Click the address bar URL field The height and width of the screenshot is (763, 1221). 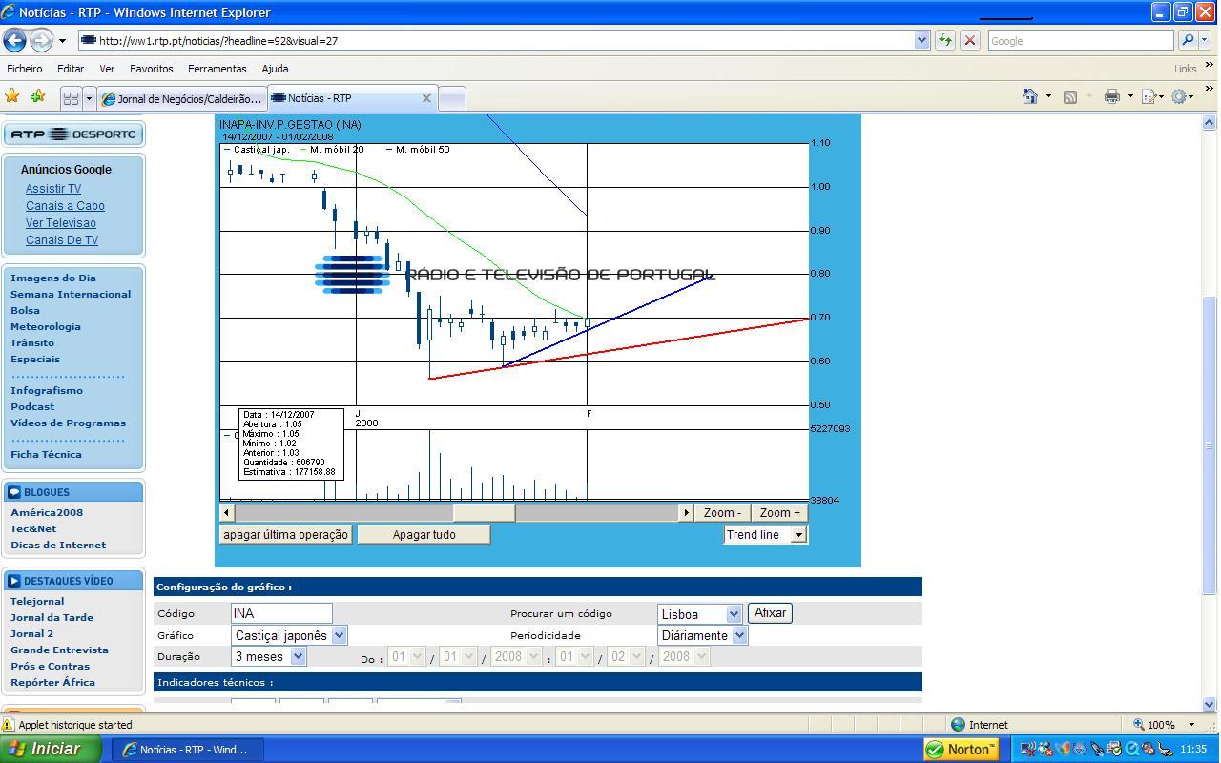(x=496, y=40)
